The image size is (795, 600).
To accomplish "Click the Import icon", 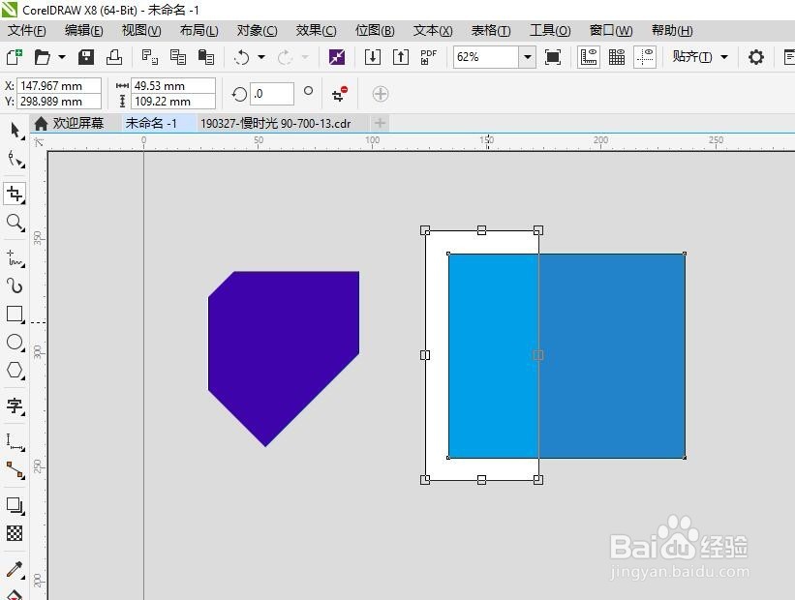I will (x=373, y=57).
